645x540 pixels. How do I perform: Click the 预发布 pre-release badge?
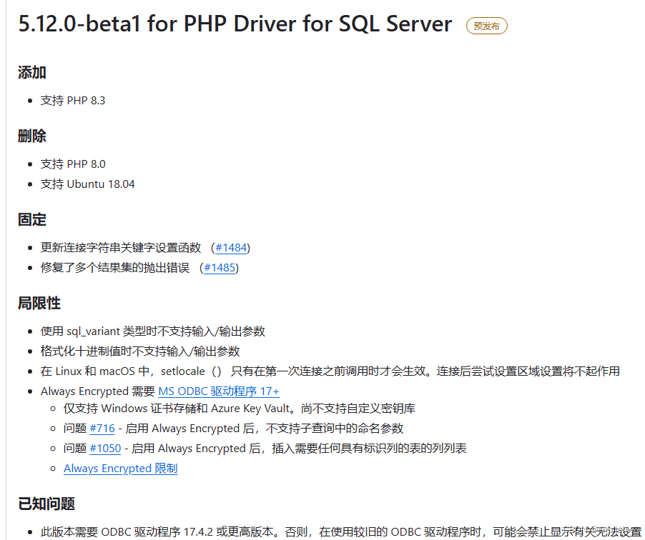click(x=487, y=26)
